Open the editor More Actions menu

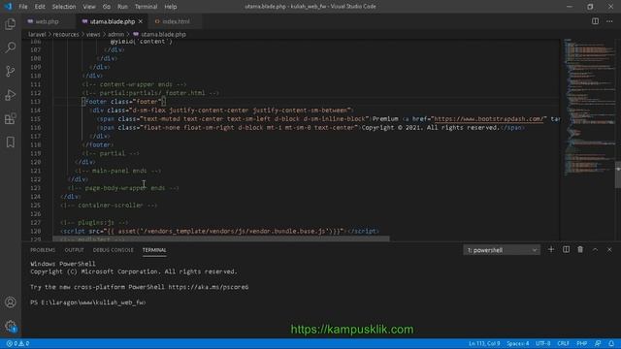click(609, 21)
